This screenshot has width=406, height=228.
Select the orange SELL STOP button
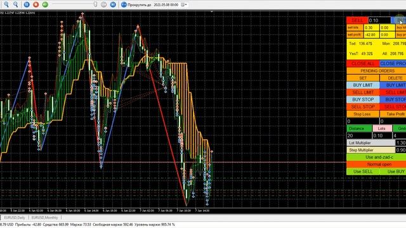(x=363, y=107)
